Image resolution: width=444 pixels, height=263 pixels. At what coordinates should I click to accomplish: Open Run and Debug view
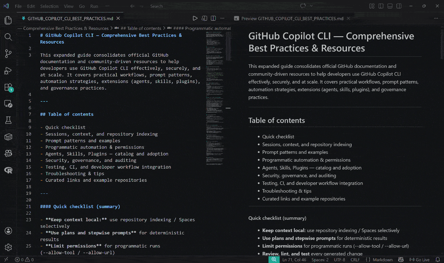[8, 70]
